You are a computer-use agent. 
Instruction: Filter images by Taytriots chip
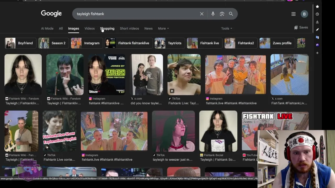[x=170, y=43]
